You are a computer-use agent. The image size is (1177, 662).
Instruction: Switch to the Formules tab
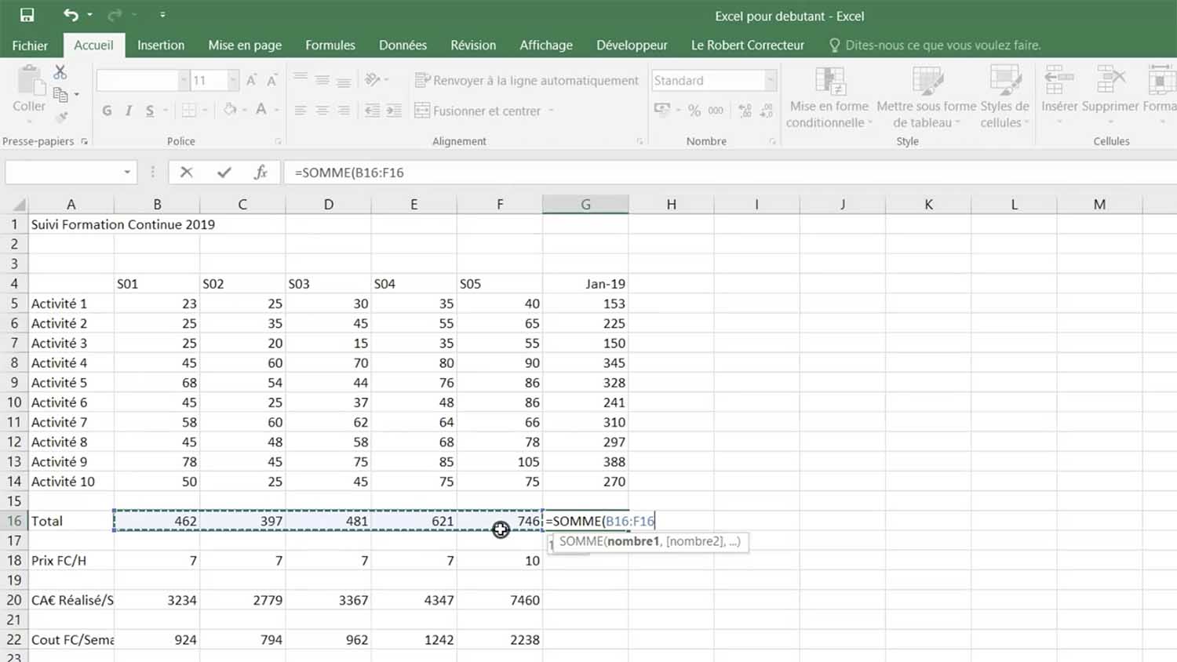pos(330,45)
